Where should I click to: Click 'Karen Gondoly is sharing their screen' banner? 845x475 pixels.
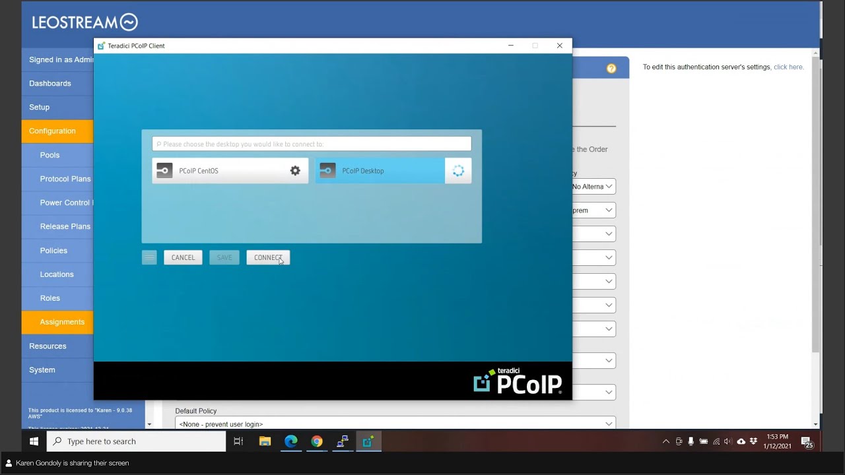(72, 463)
